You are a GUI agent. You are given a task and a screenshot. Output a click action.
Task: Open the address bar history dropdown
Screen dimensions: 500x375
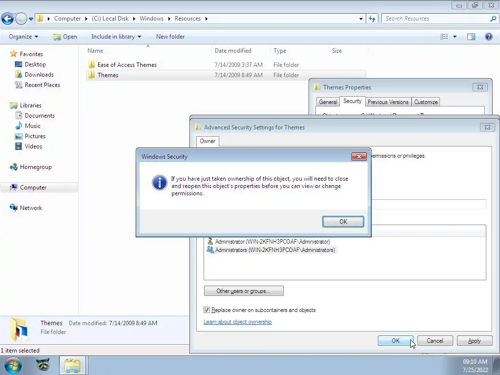(x=361, y=19)
